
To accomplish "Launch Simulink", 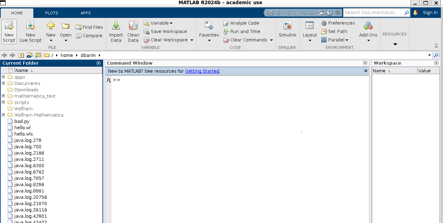I will 288,30.
